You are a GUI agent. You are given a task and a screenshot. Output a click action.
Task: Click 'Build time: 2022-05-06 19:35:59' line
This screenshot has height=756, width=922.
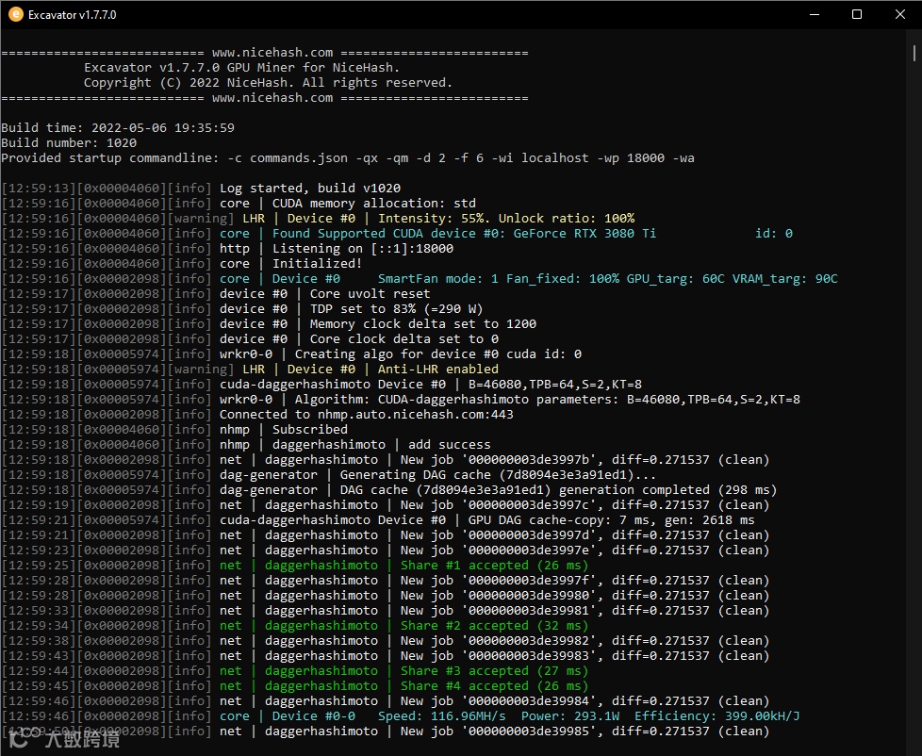click(118, 127)
